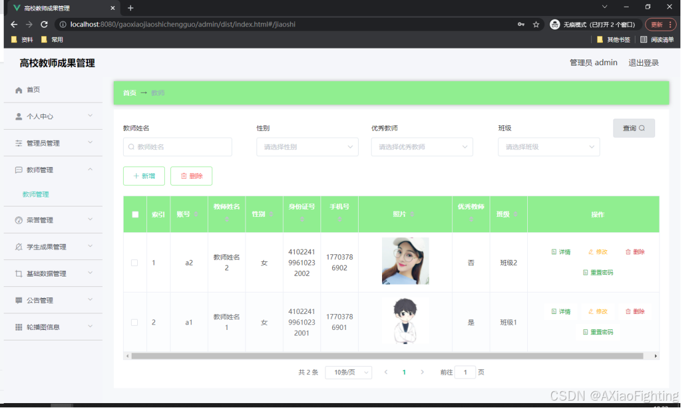Click the 新增 add button
Viewport: 681px width, 408px height.
point(144,176)
